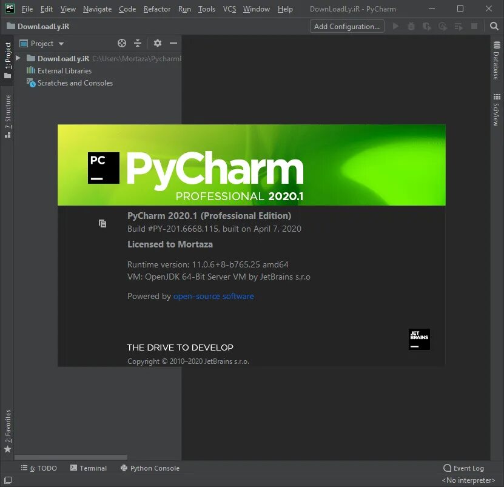Click Collapse All icon in Project panel

click(x=138, y=43)
